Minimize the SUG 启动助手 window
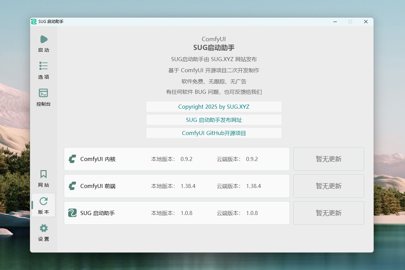Screen dimensions: 405x270 tap(335, 22)
